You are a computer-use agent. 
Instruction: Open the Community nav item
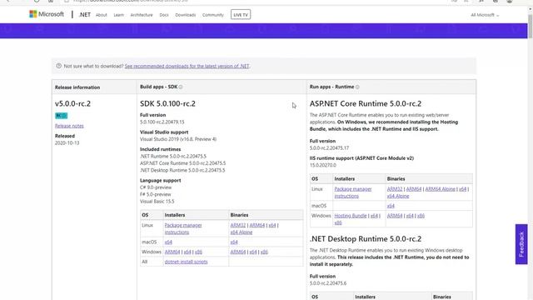coord(213,15)
